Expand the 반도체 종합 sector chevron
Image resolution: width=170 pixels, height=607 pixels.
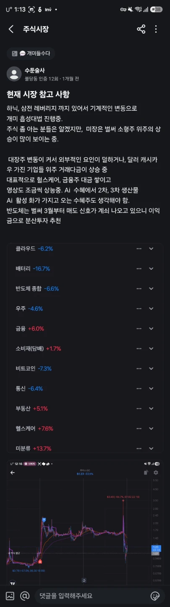151,289
